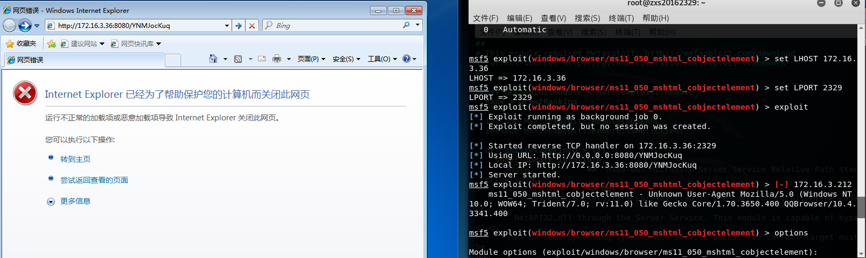
Task: Click the Home page icon
Action: (213, 59)
